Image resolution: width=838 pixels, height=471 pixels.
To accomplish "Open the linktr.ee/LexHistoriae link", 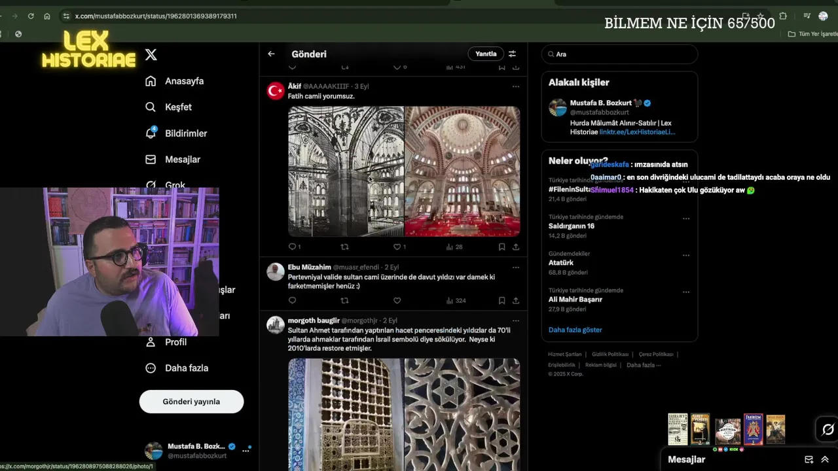I will point(637,132).
